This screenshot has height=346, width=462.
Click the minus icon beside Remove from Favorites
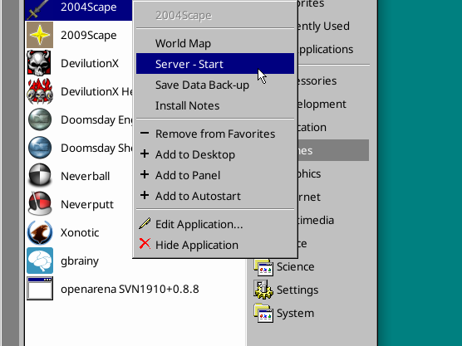pos(145,134)
